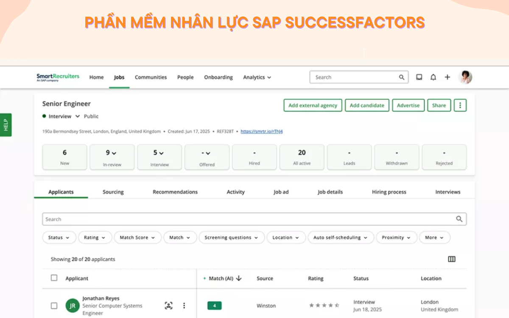Select the Rejected card
This screenshot has height=318, width=509.
445,157
